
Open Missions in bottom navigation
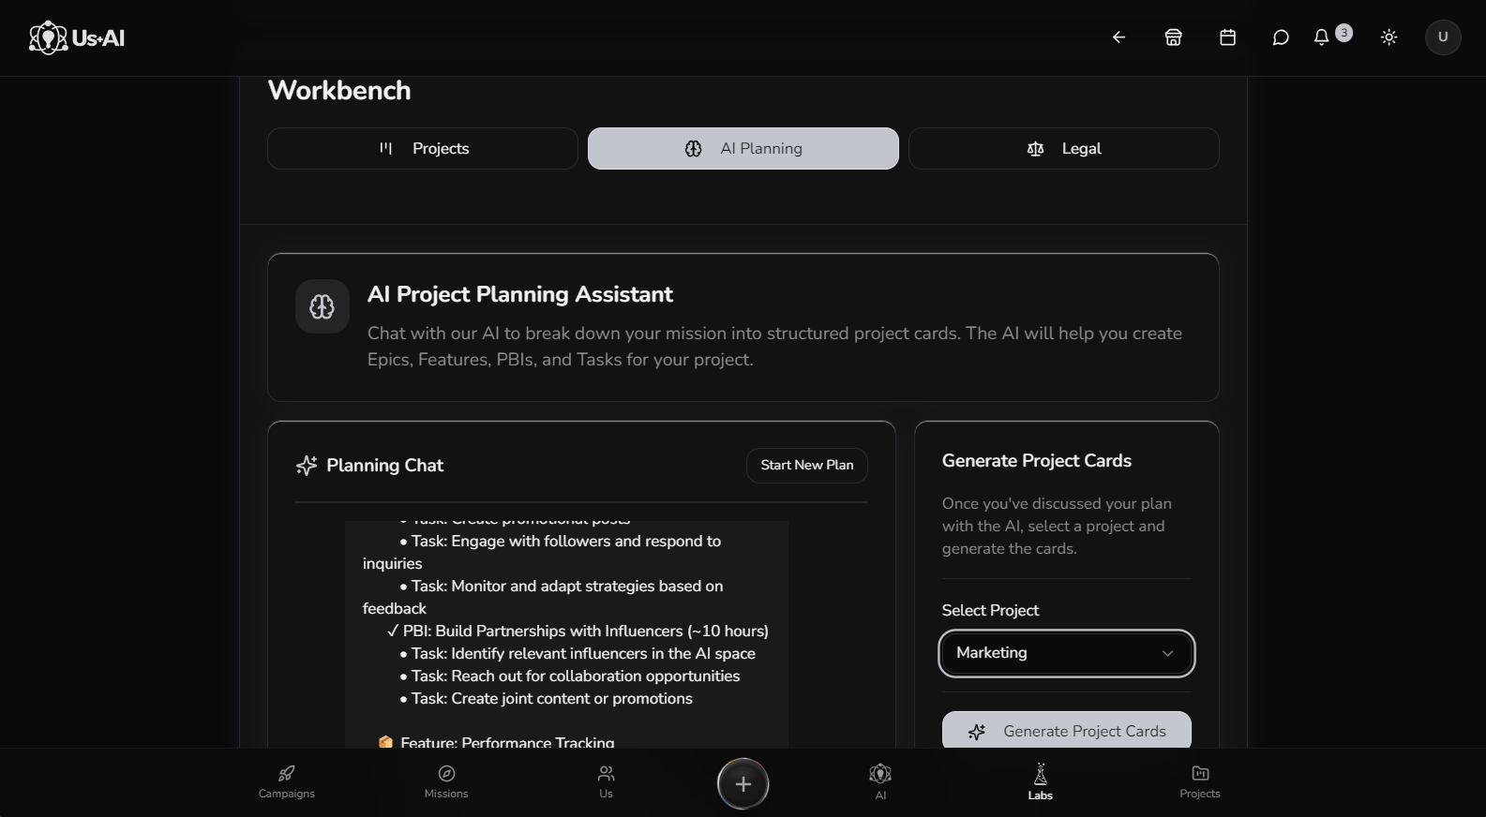click(x=446, y=781)
